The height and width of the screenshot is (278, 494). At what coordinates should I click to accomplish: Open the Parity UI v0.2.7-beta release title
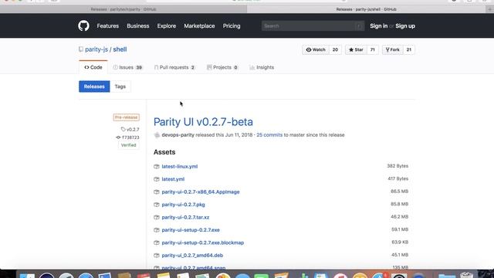pos(203,122)
